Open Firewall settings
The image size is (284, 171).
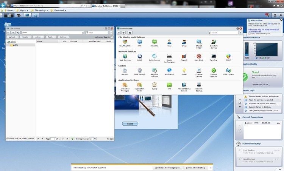point(184,57)
